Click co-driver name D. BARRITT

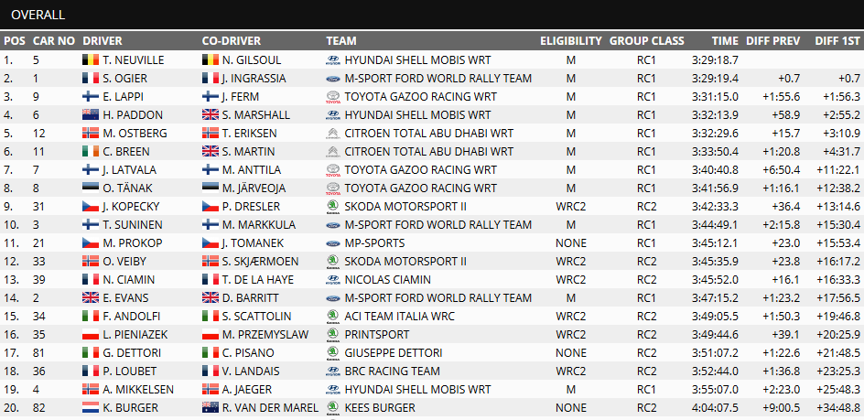tap(250, 298)
